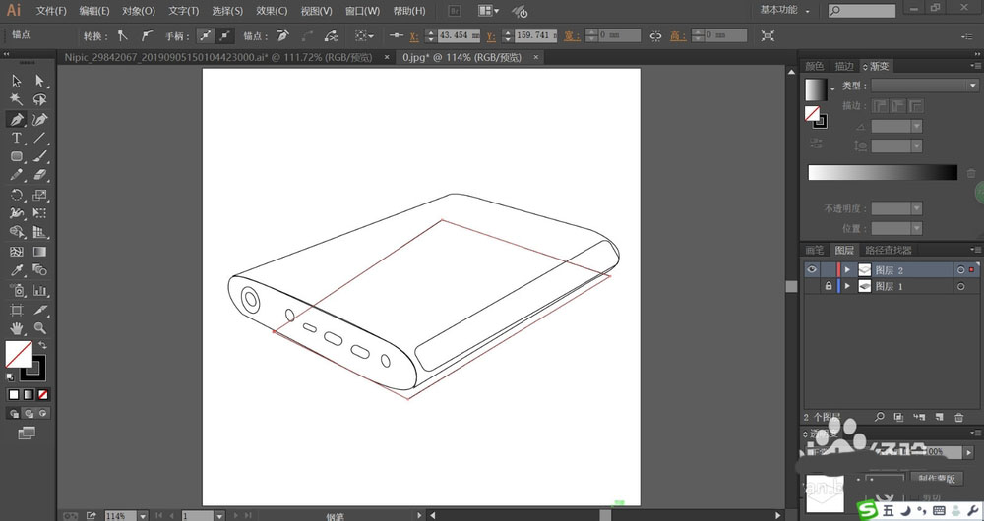Toggle the lock on 图层 1
984x521 pixels.
coord(829,286)
